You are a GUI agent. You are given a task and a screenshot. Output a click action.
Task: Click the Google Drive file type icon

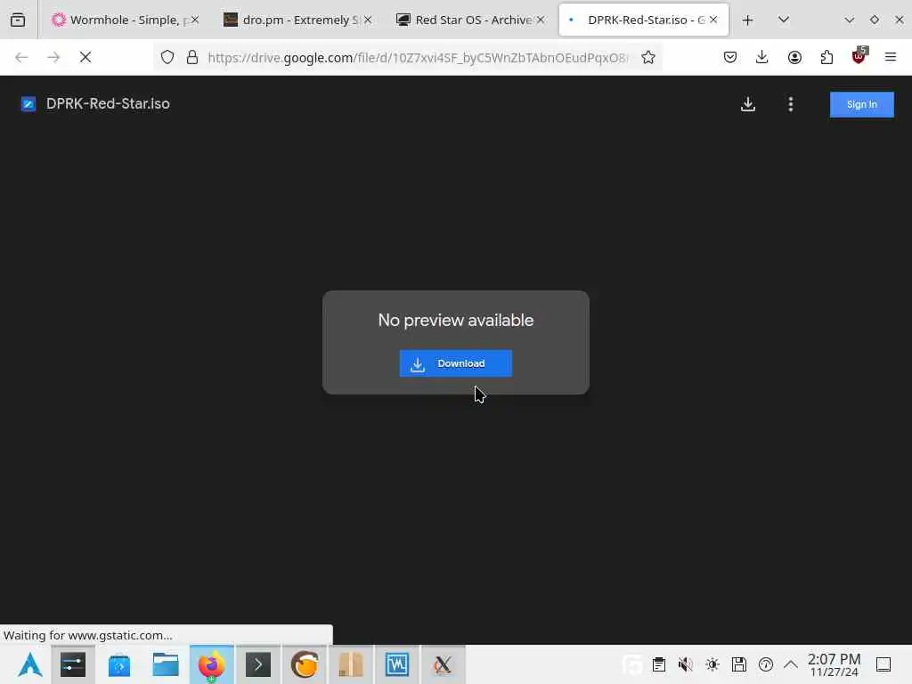point(28,104)
